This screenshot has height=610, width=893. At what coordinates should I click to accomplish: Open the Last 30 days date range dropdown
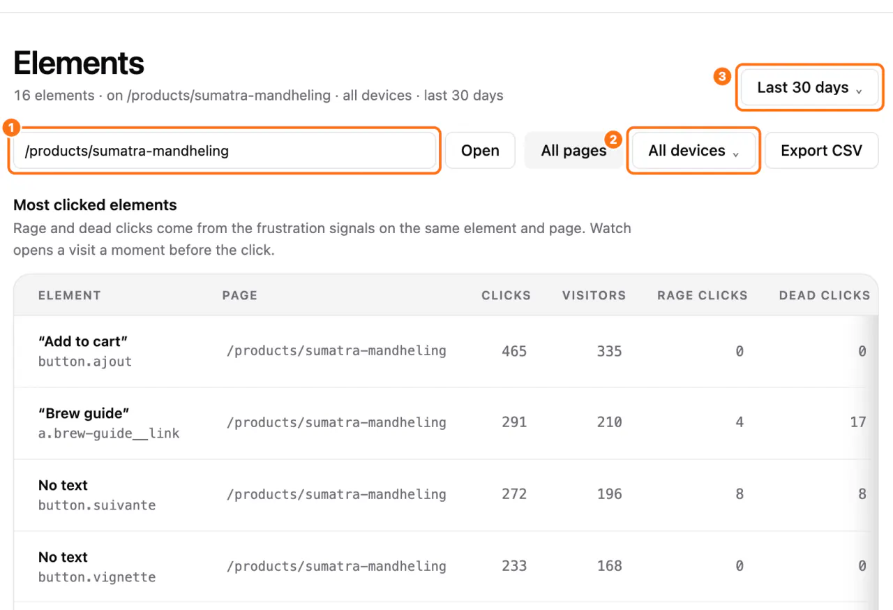click(809, 87)
